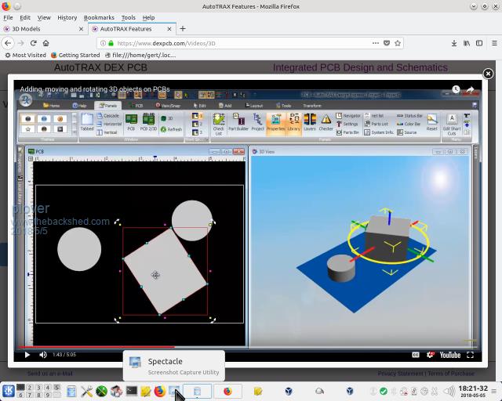The width and height of the screenshot is (502, 401).
Task: Play the YouTube video
Action: [27, 355]
